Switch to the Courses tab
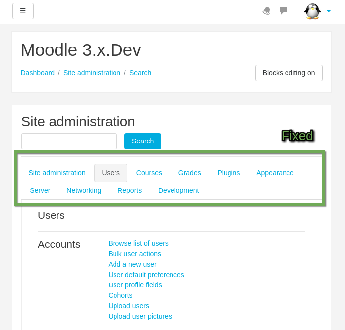This screenshot has height=330, width=345. 149,173
